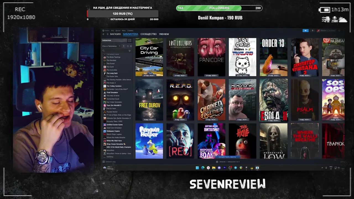Click 'Прокрутить вверх' button
Screen dimensions: 354x199
[x=227, y=157]
